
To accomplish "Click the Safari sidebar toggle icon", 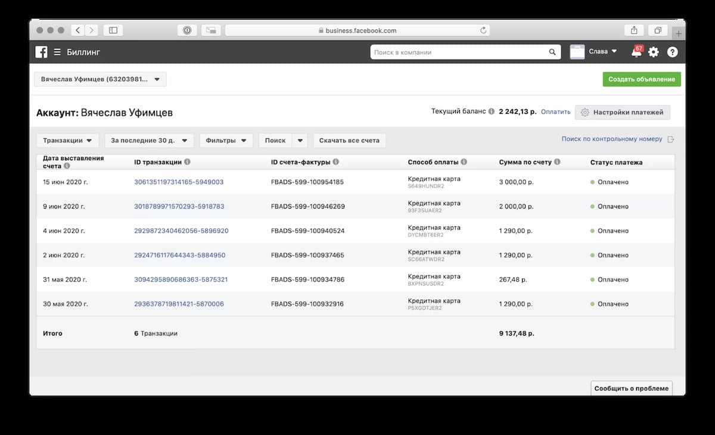I will pos(113,30).
